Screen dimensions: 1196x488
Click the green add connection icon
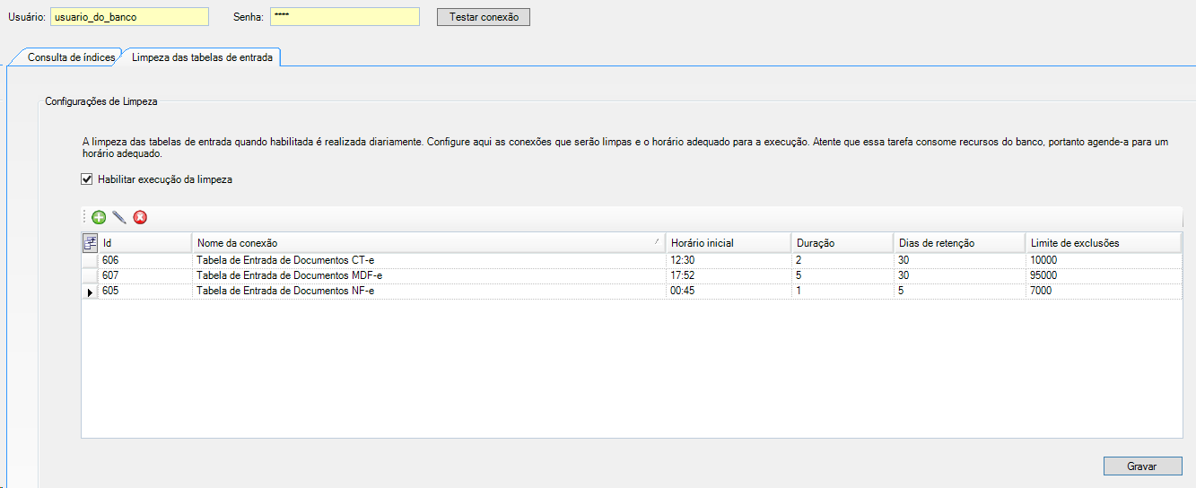99,217
